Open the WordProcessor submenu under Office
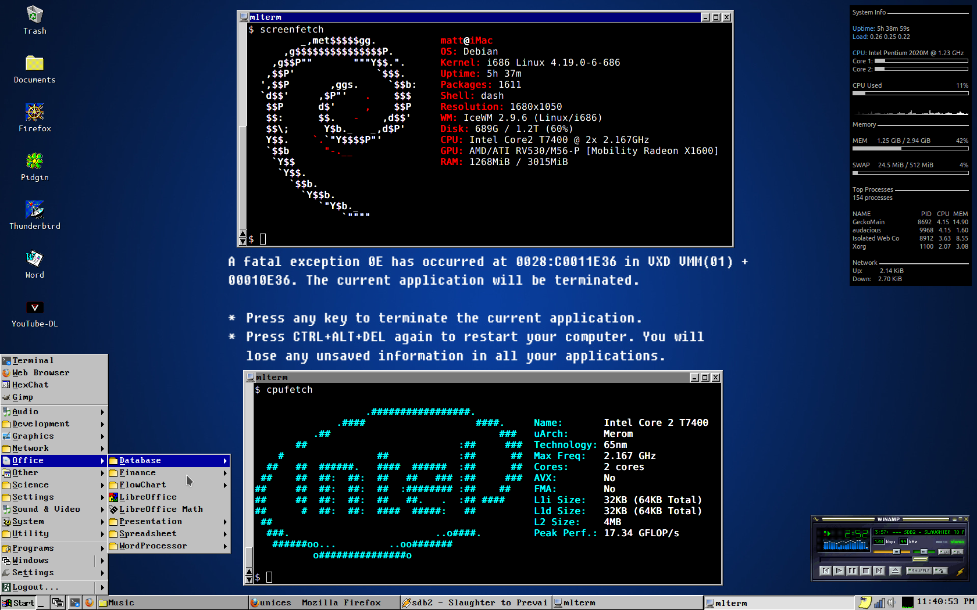Image resolution: width=977 pixels, height=610 pixels. 169,546
